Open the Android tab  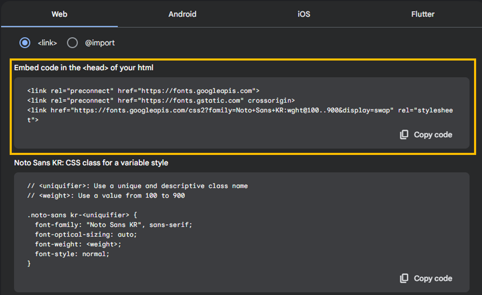[182, 14]
